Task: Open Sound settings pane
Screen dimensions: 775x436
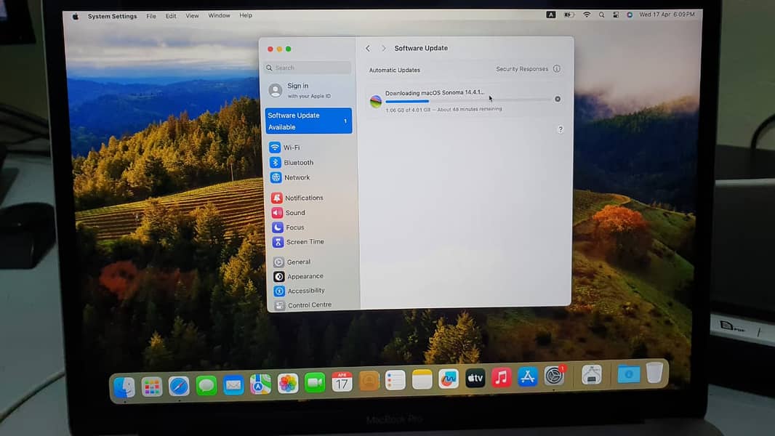Action: click(x=294, y=213)
